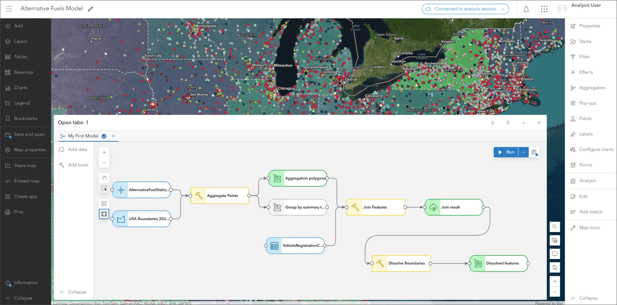Image resolution: width=617 pixels, height=305 pixels.
Task: Open the app launcher grid
Action: pyautogui.click(x=544, y=9)
